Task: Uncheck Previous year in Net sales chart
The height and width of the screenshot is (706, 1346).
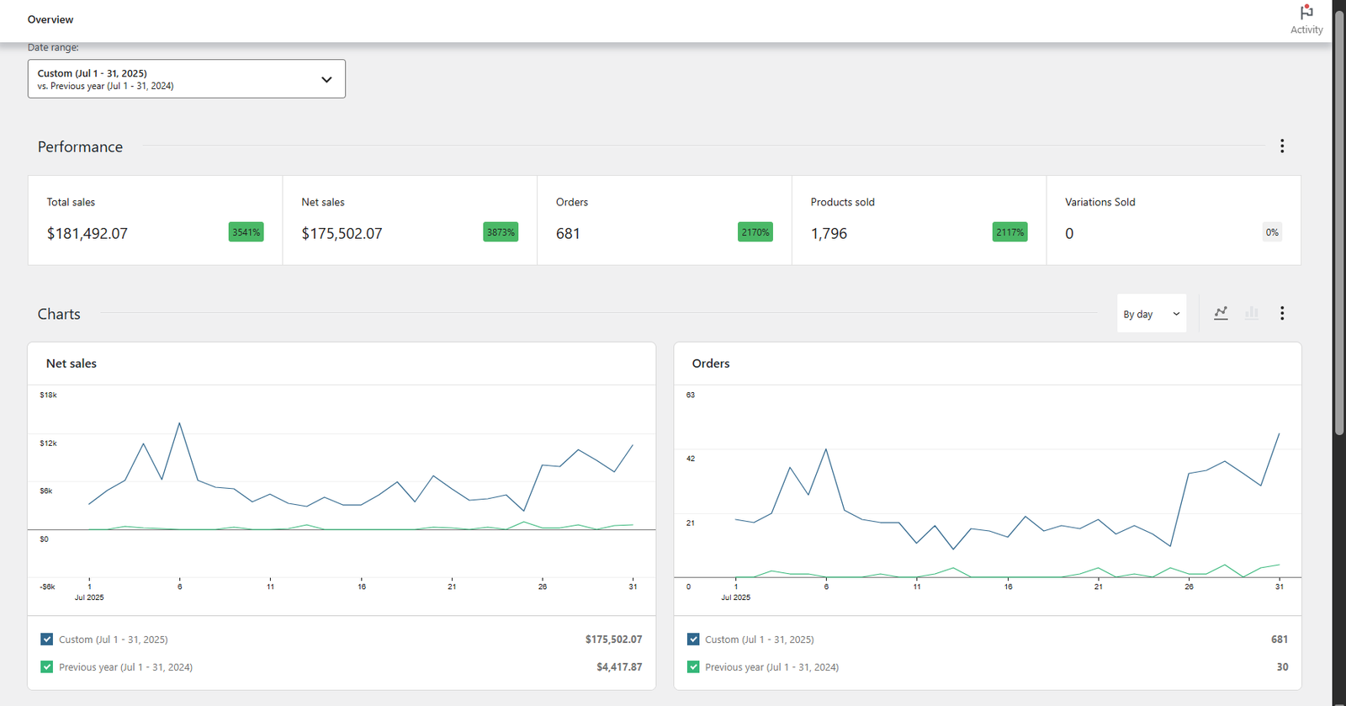Action: [47, 667]
